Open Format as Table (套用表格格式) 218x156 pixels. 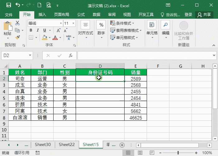coord(126,30)
